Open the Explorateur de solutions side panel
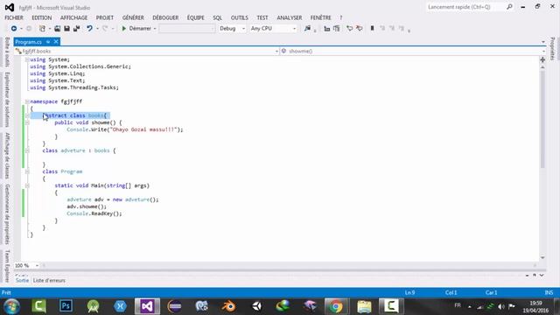 8,99
